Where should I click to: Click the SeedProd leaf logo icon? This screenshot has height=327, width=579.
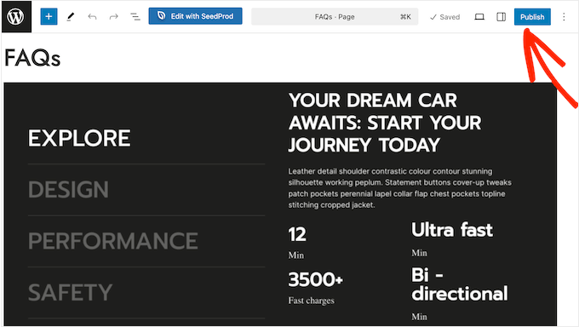pyautogui.click(x=162, y=16)
